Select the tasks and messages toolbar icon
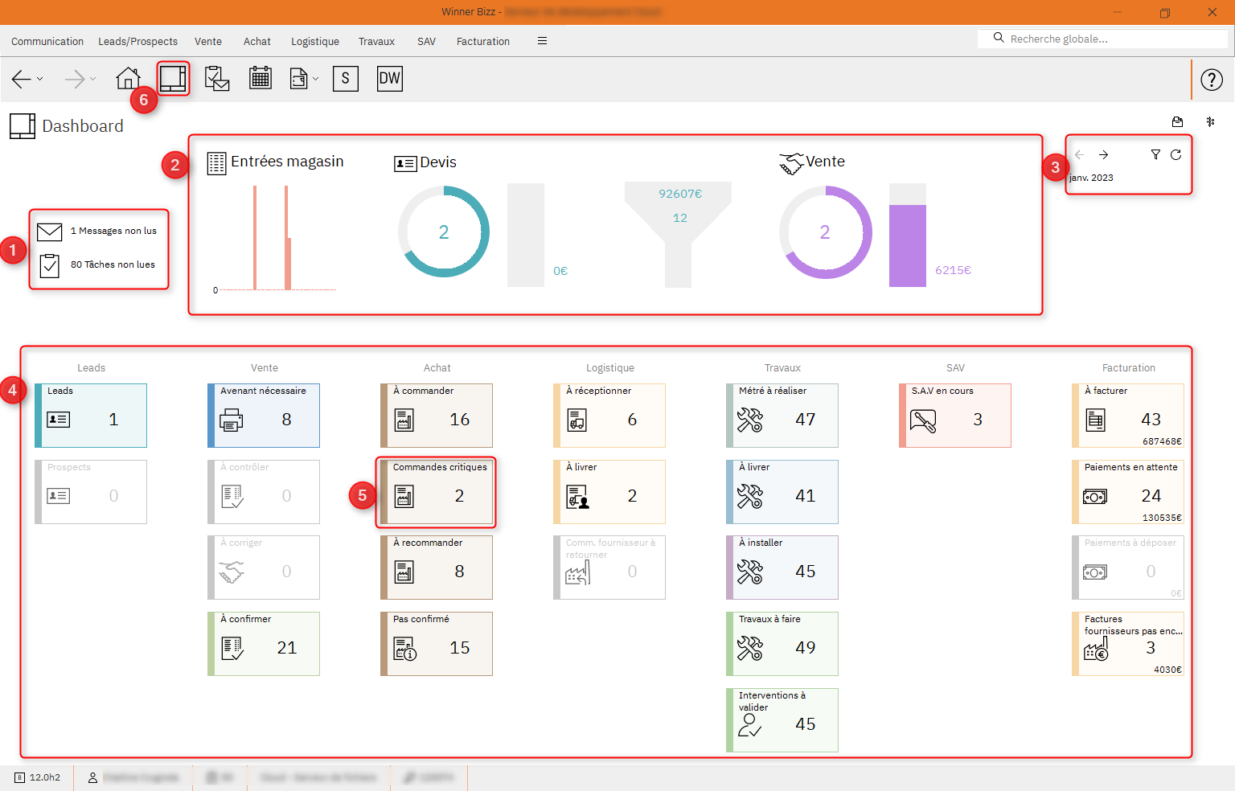Image resolution: width=1235 pixels, height=791 pixels. coord(217,78)
